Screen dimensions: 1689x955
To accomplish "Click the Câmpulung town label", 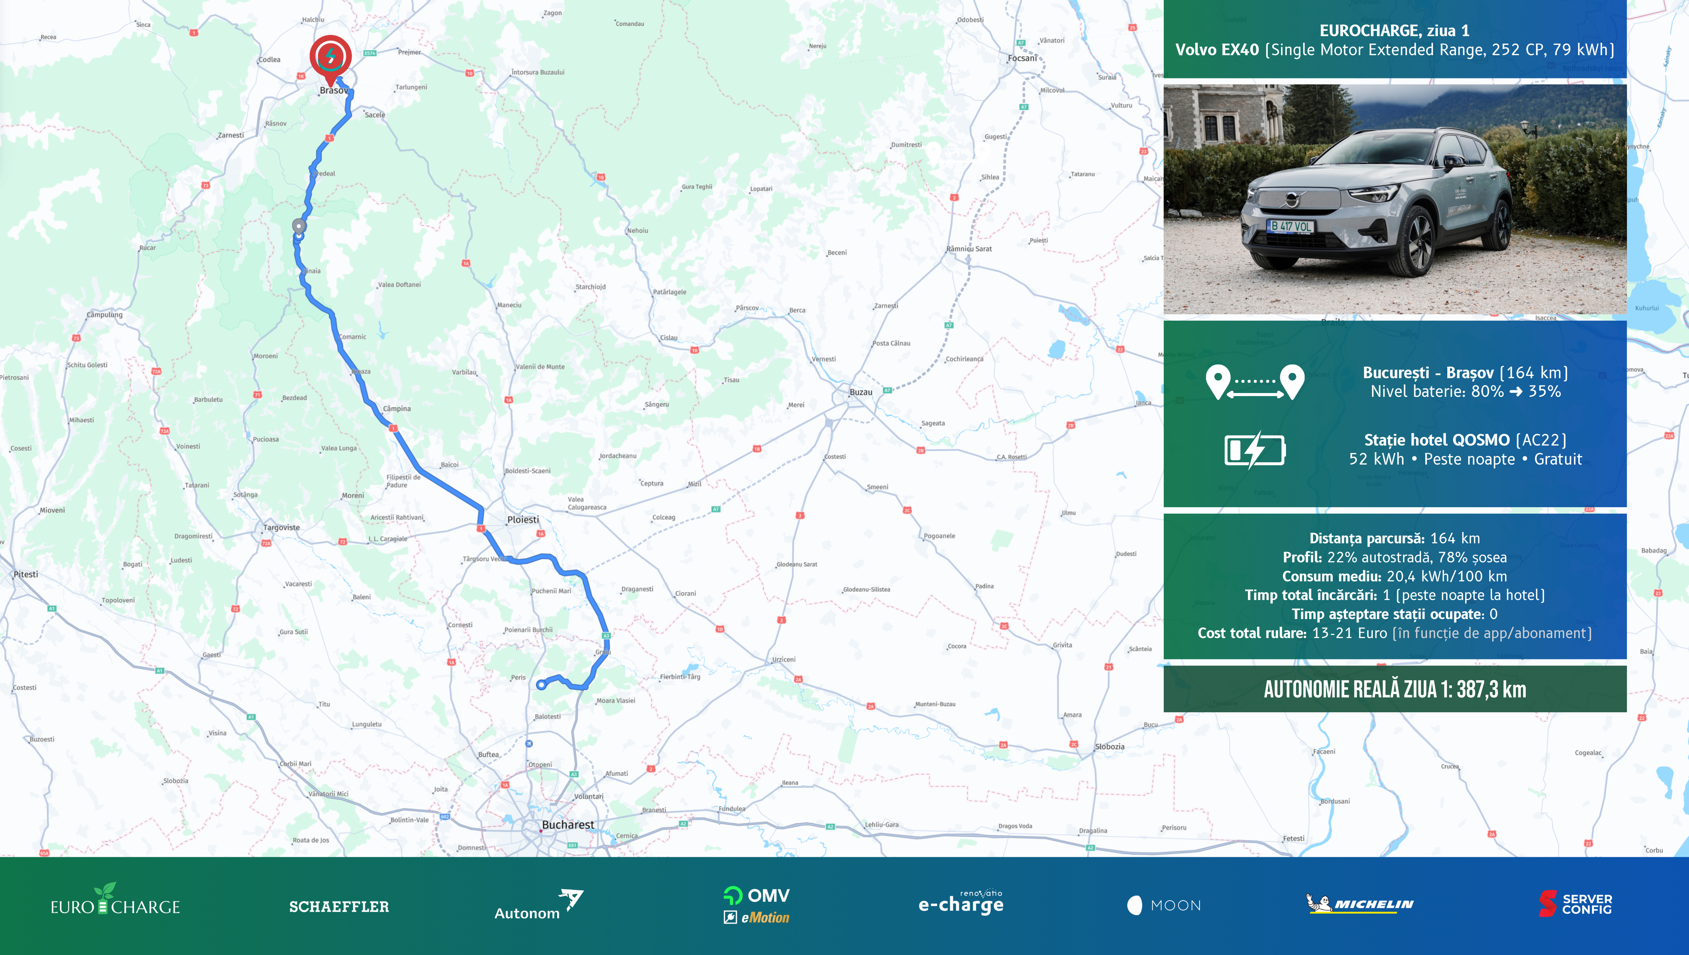I will point(105,315).
